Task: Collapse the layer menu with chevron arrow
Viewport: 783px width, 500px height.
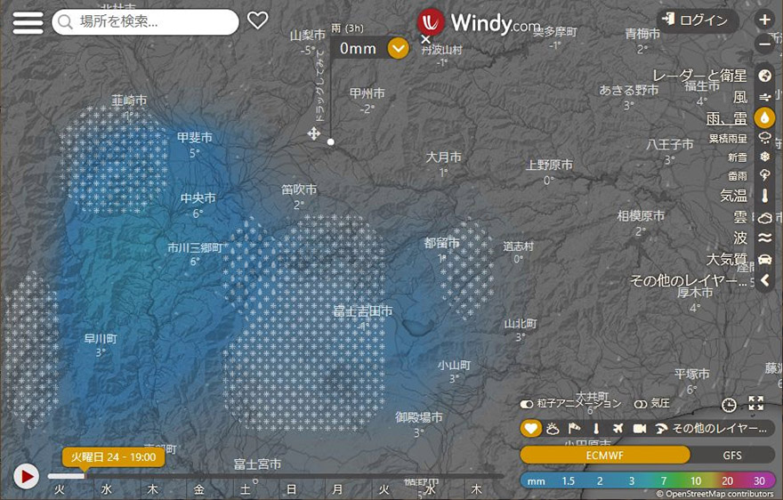Action: click(x=764, y=280)
